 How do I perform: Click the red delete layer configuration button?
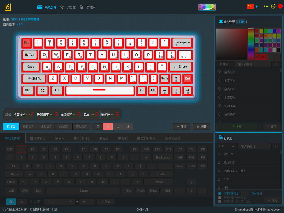click(108, 126)
